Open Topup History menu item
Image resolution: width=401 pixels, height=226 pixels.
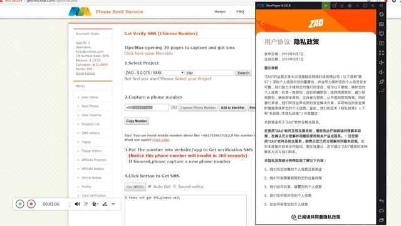click(x=92, y=151)
